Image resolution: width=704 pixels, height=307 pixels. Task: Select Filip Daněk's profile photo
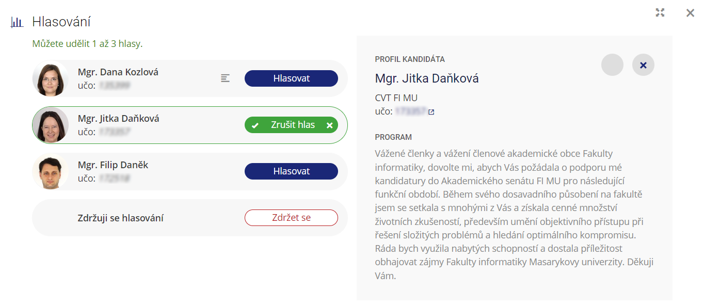click(x=50, y=171)
